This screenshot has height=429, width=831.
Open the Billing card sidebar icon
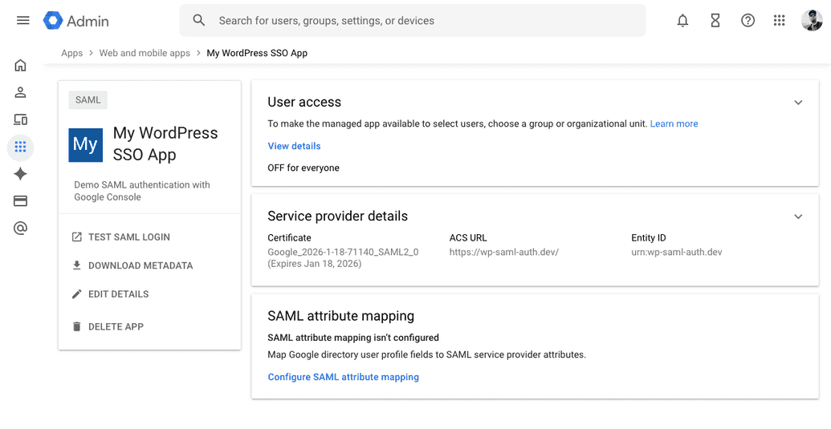coord(20,201)
